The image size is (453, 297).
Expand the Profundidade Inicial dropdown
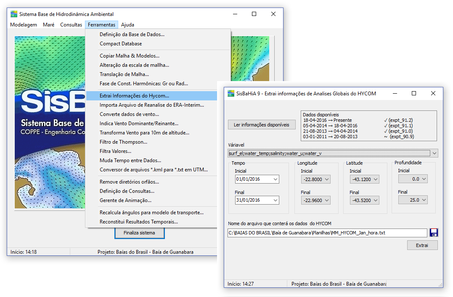click(424, 179)
